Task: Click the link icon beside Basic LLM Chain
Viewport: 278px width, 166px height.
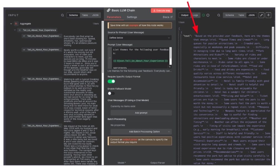Action: tap(109, 11)
